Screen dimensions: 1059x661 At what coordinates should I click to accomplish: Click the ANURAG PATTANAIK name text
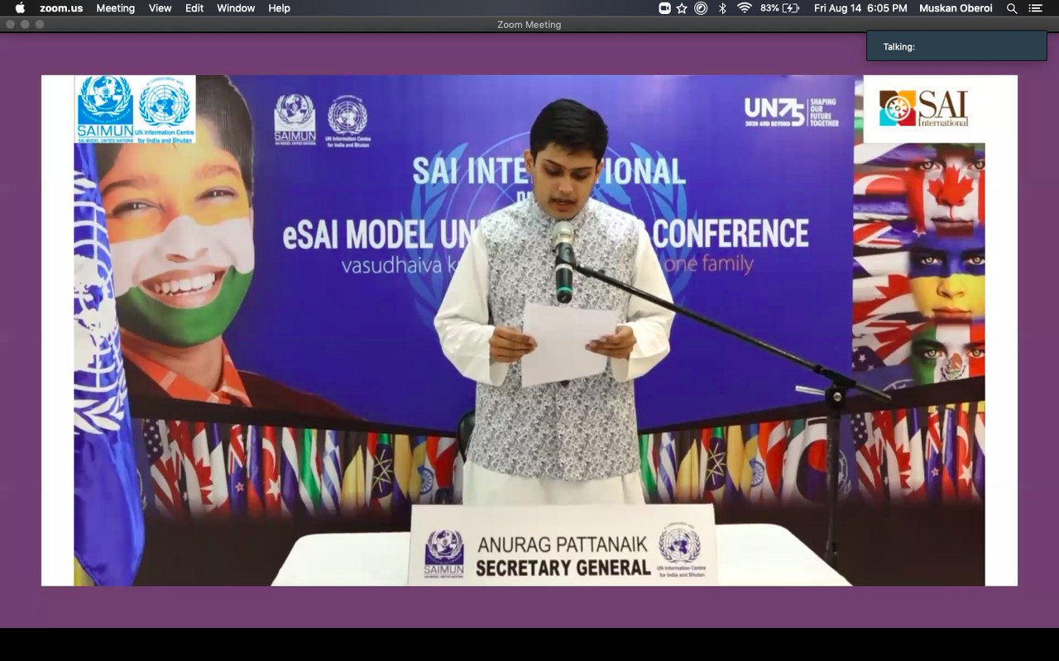(562, 545)
